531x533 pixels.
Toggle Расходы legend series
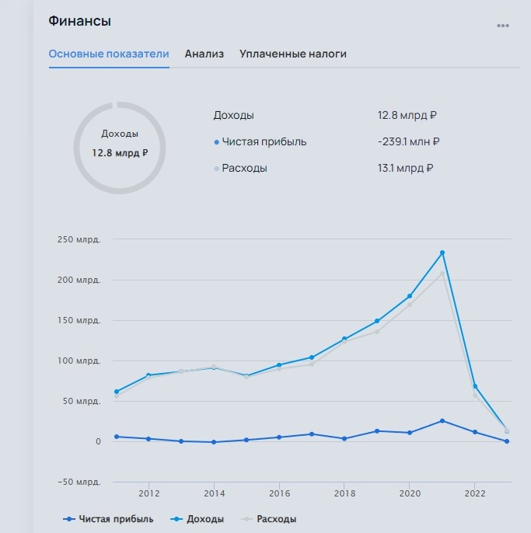pos(268,519)
